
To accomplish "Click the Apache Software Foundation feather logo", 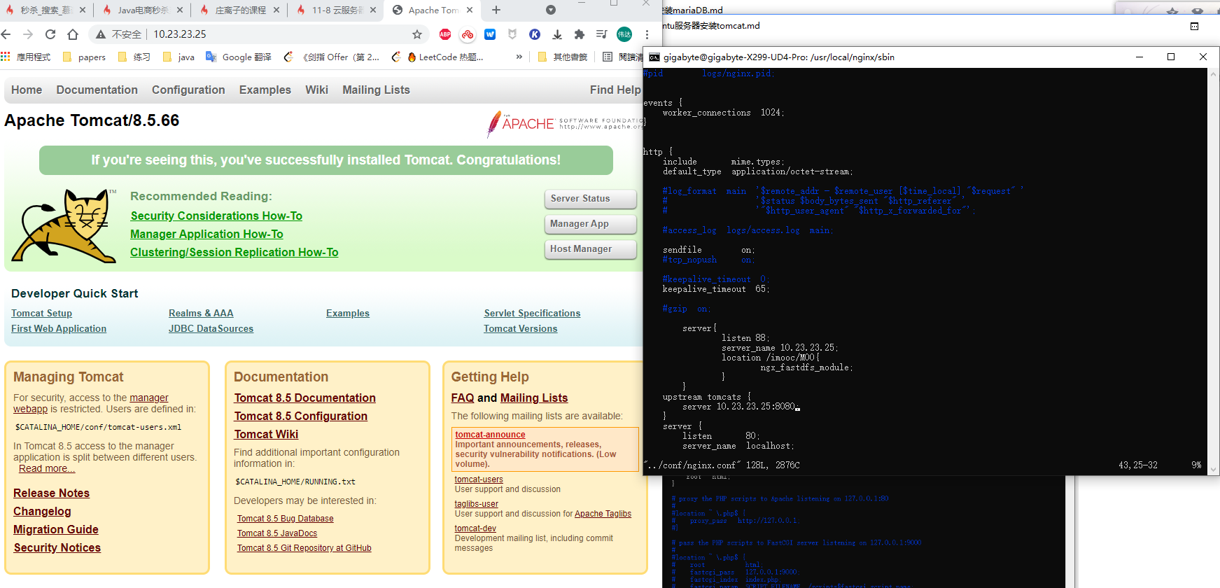I will [x=564, y=124].
